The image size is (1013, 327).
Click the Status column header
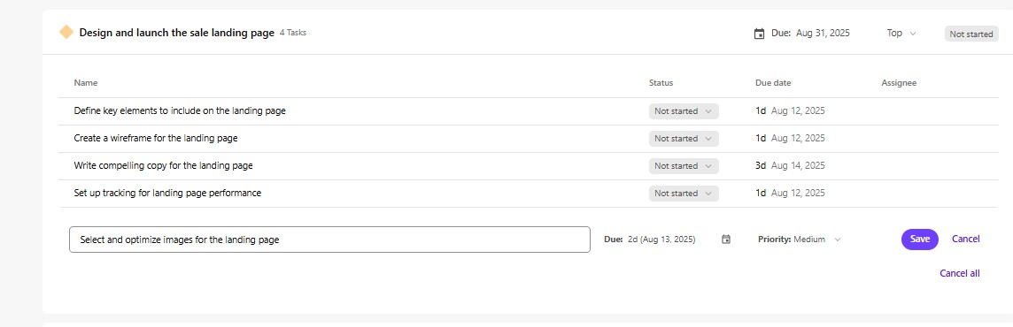pos(661,82)
